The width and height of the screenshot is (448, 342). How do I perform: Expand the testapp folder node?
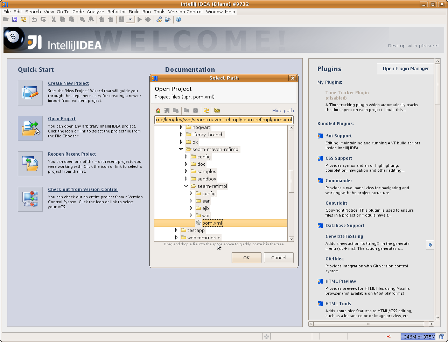(x=176, y=230)
